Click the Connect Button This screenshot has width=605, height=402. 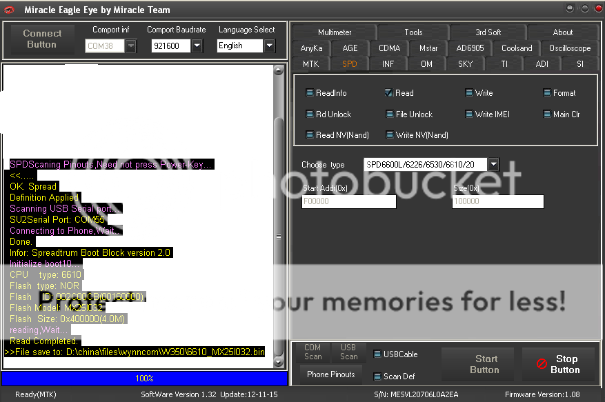(x=42, y=39)
